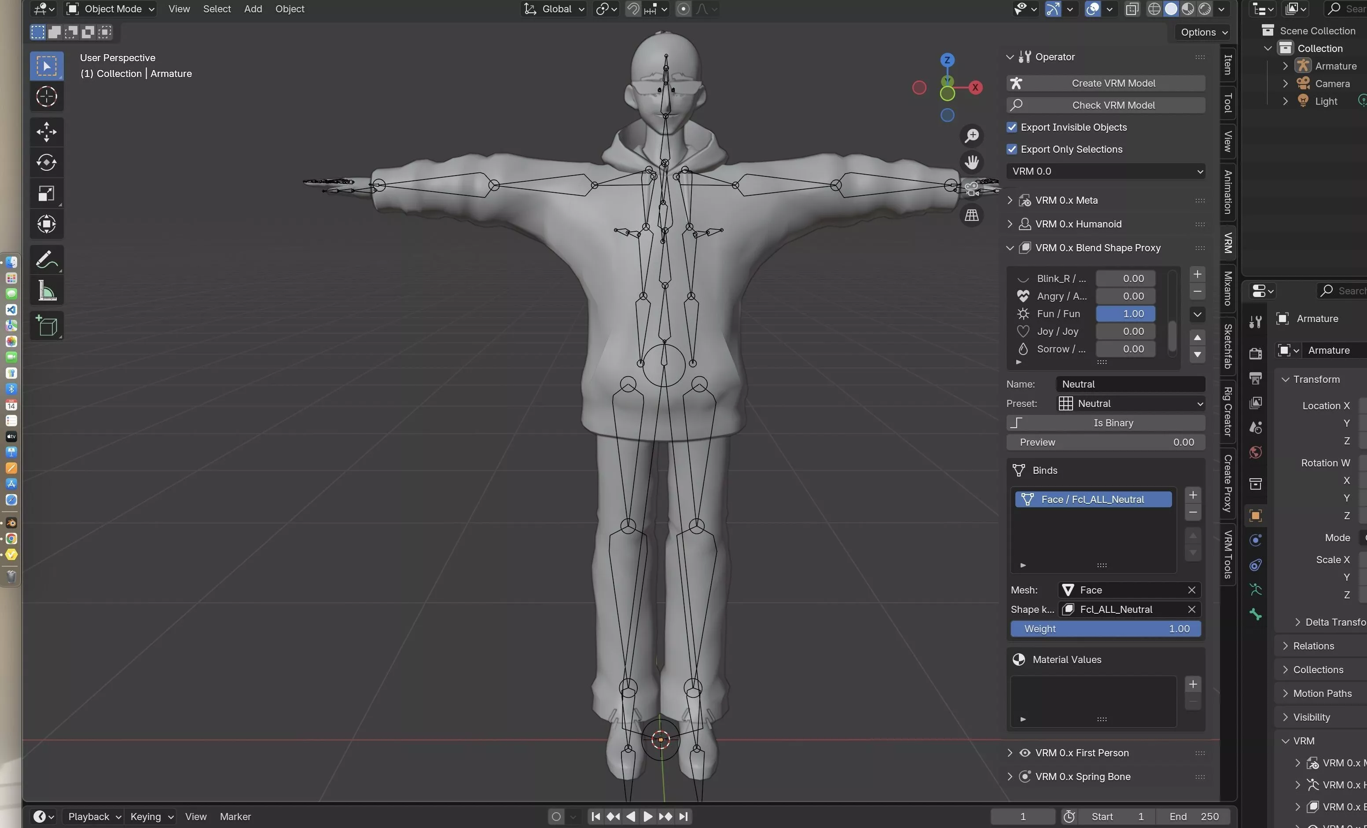This screenshot has height=828, width=1367.
Task: Switch perspective/orthographic grid icon
Action: 971,215
